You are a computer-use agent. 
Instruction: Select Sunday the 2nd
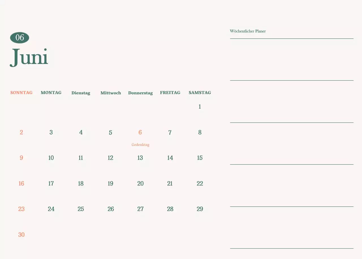[21, 132]
